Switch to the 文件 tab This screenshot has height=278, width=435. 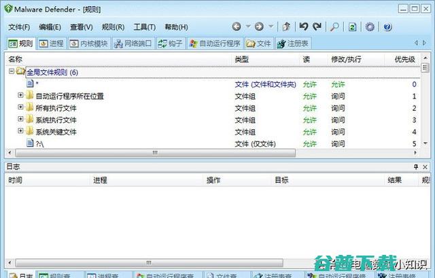coord(259,44)
